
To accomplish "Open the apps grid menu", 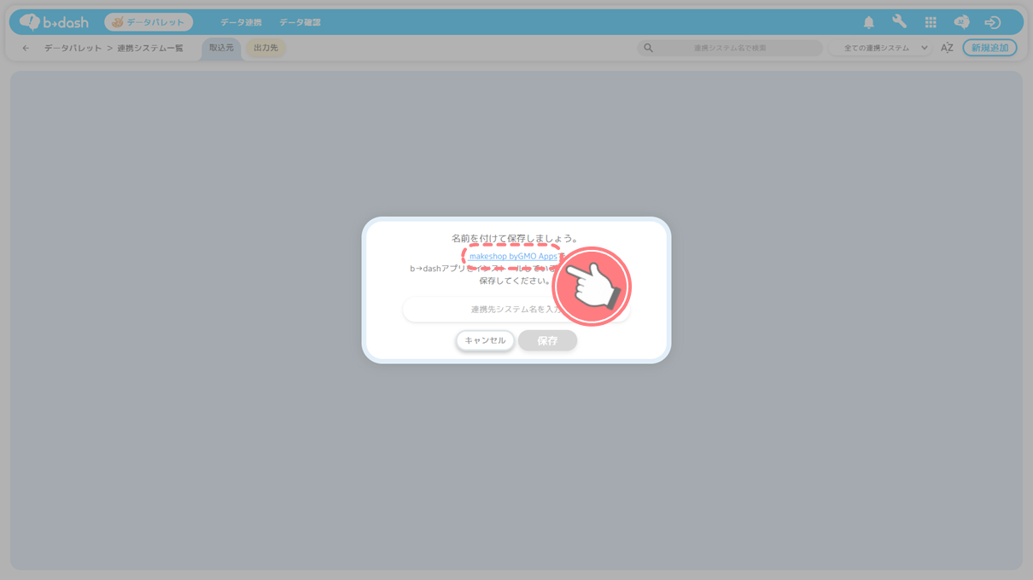I will coord(931,22).
